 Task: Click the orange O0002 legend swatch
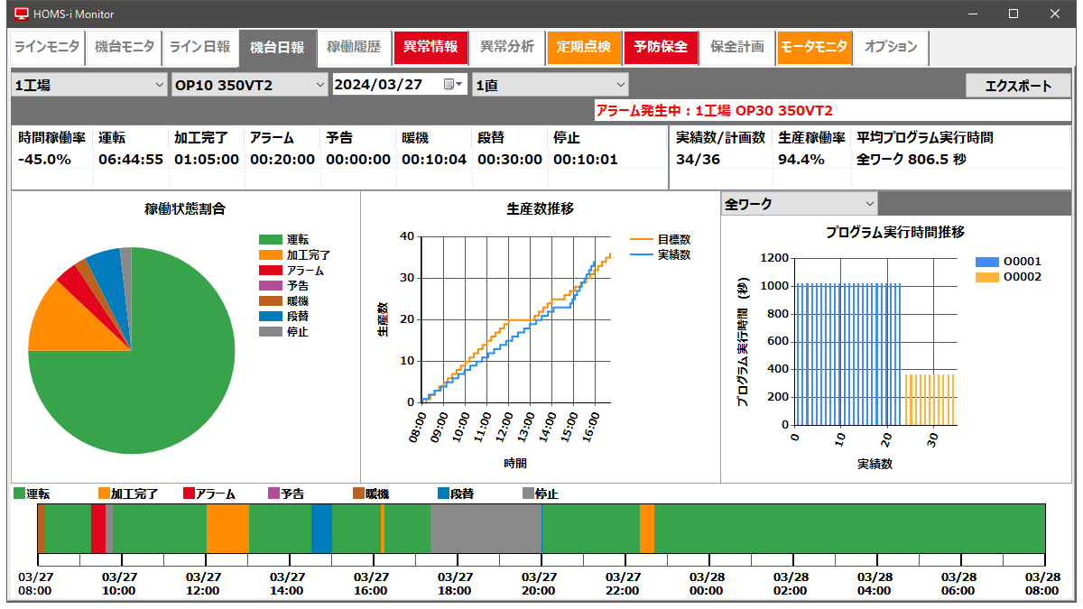pos(986,277)
